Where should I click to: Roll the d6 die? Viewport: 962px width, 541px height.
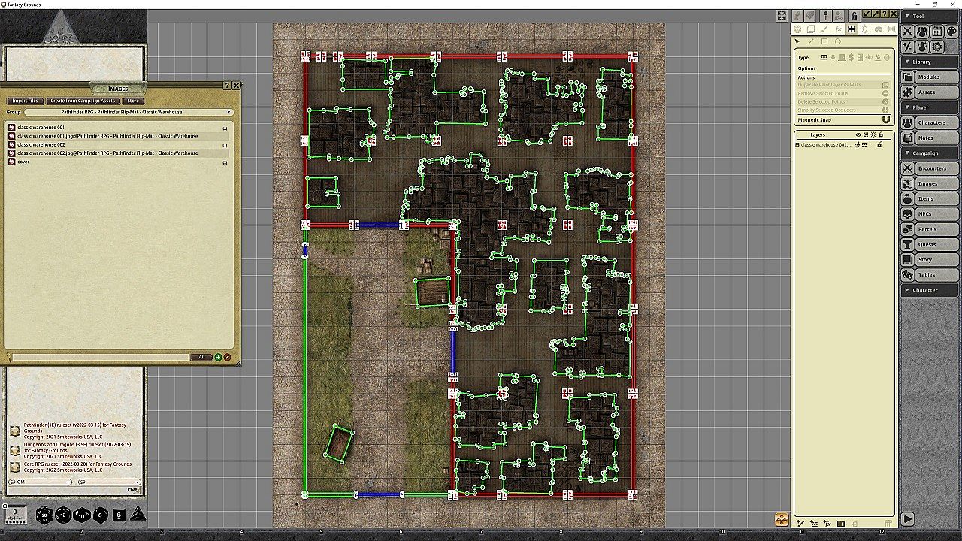119,515
